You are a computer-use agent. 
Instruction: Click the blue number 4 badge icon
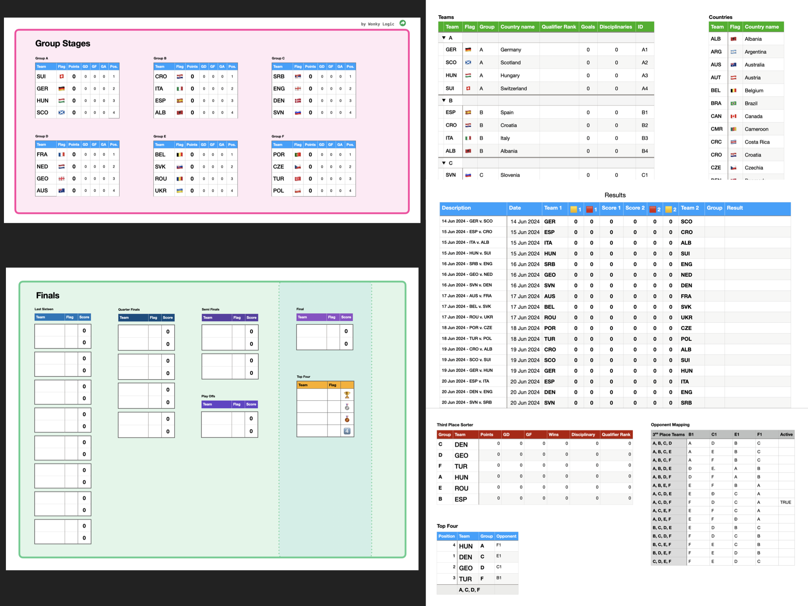(347, 431)
